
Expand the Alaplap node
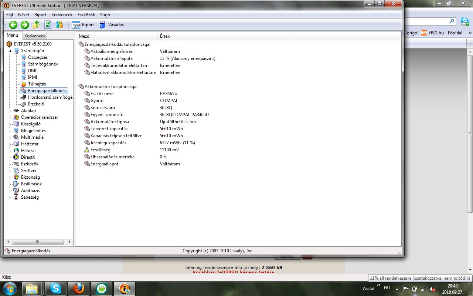(10, 111)
